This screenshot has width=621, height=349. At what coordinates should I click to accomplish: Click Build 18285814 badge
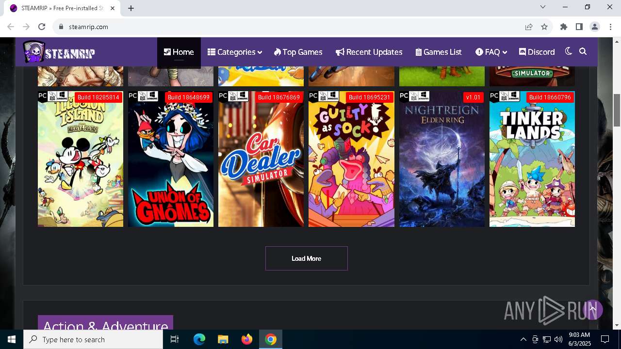[x=98, y=97]
